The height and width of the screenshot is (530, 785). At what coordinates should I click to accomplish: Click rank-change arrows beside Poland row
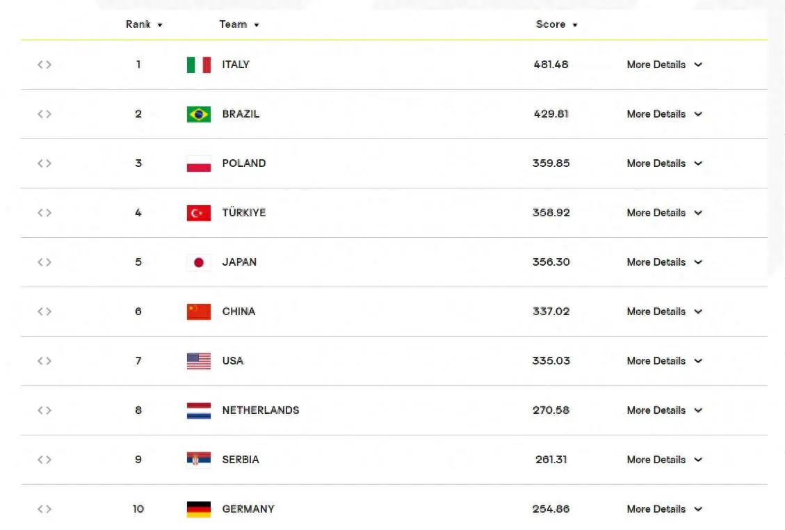click(x=44, y=163)
